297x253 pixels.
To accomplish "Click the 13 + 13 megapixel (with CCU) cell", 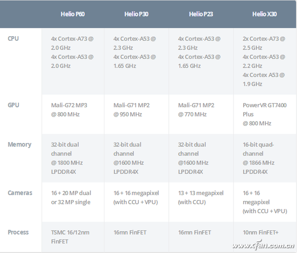I will click(x=201, y=202).
